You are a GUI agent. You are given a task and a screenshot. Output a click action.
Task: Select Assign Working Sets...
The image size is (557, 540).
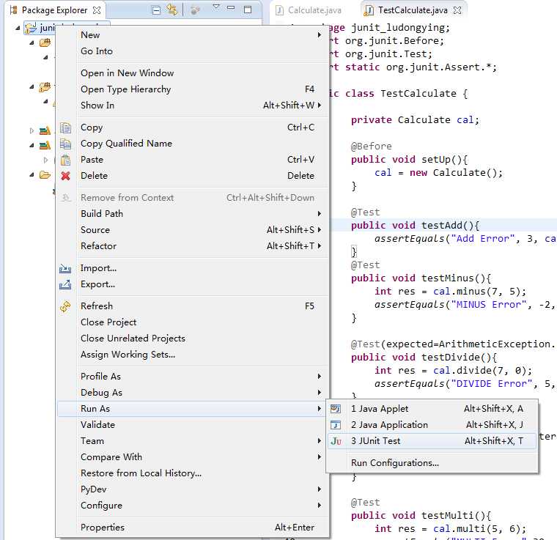(x=193, y=355)
